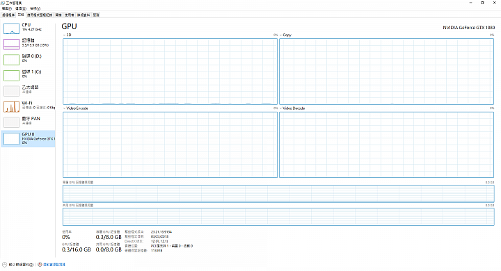Switch to the 使用者 (Users) tab
The image size is (501, 271).
tap(70, 15)
